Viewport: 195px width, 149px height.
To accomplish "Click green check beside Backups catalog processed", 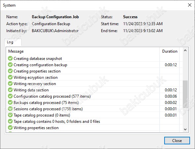I will point(10,103).
